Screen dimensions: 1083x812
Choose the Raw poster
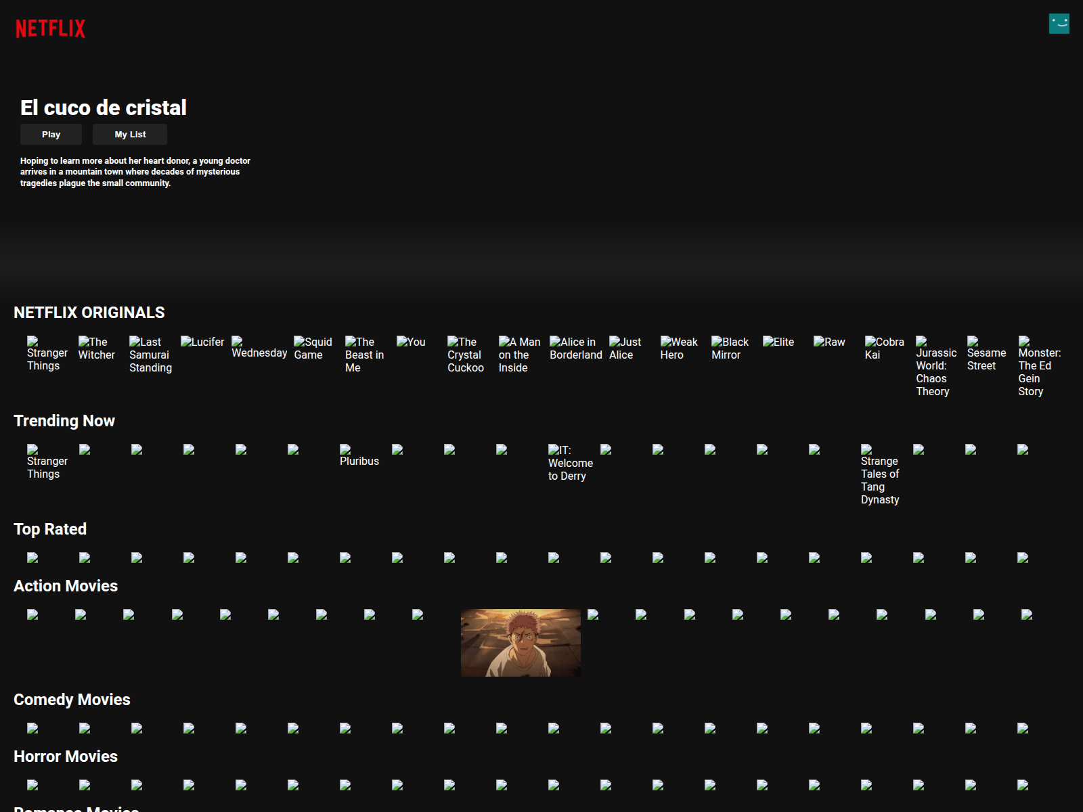[830, 342]
